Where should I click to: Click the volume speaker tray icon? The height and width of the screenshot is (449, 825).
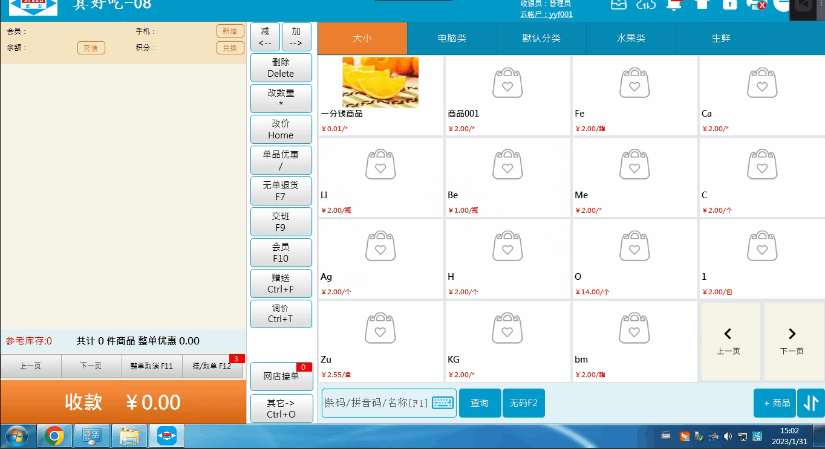[x=728, y=436]
